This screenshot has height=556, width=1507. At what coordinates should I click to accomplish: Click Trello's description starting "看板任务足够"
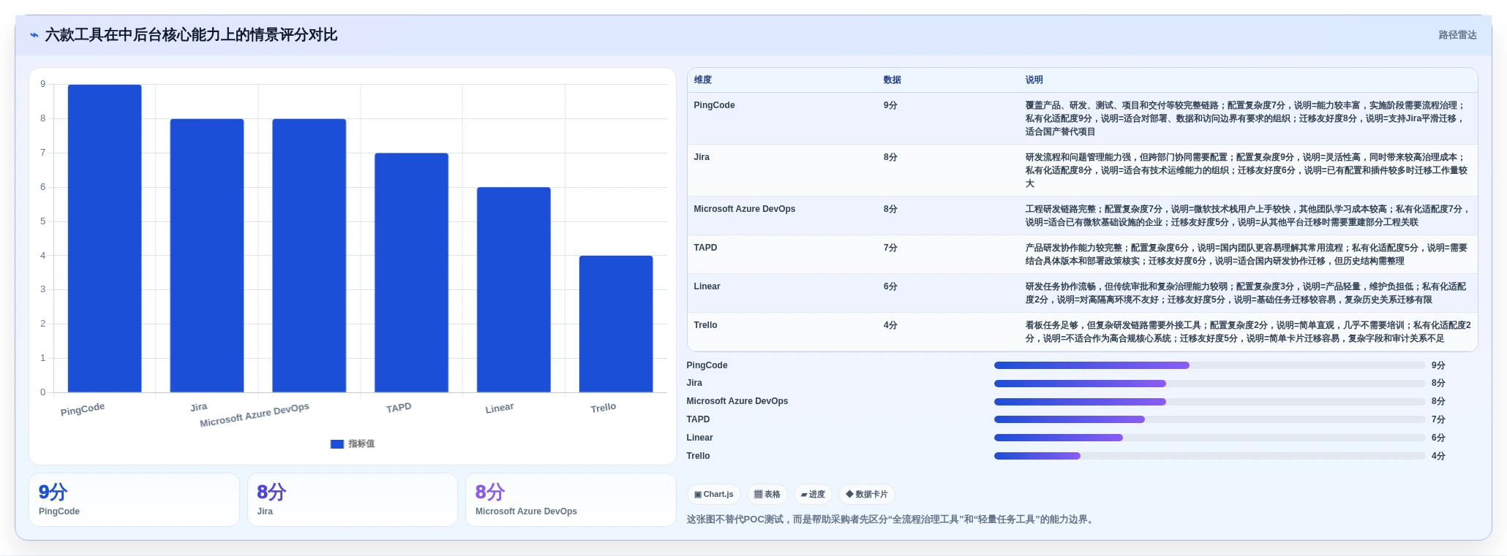(1248, 332)
